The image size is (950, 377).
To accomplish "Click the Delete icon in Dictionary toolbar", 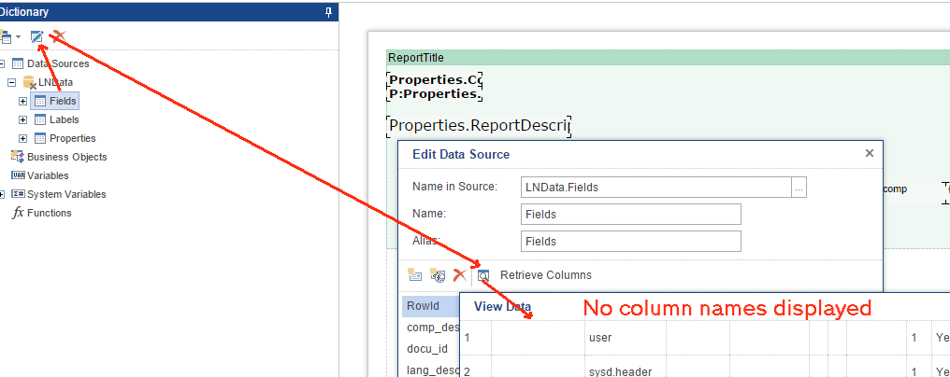I will coord(58,37).
